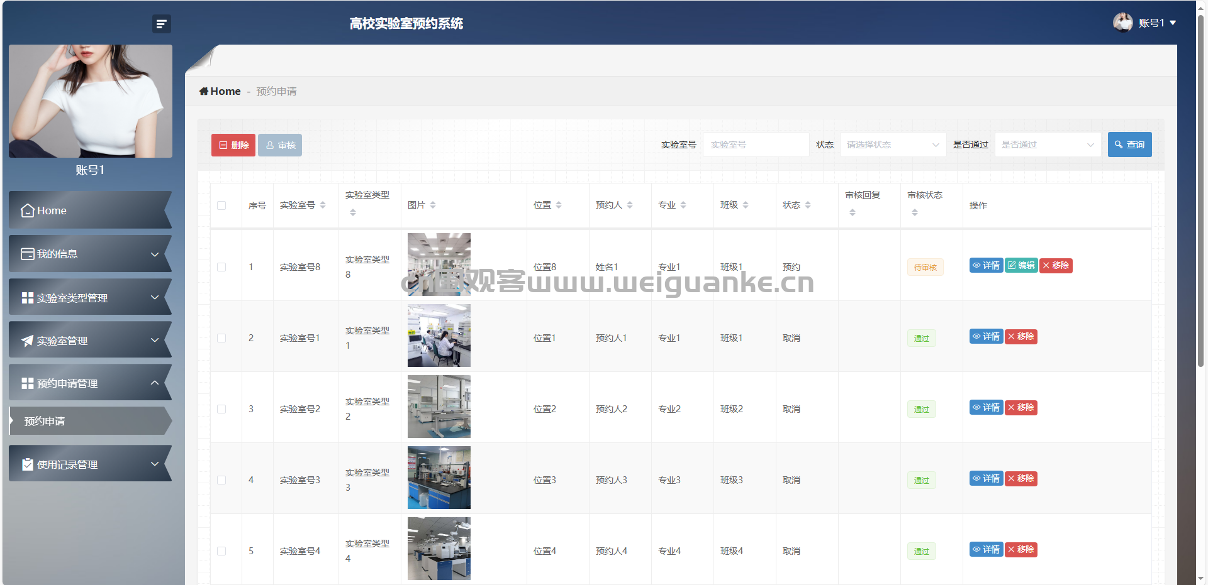Expand the 实验室管理 menu chevron
This screenshot has width=1208, height=585.
click(x=155, y=341)
